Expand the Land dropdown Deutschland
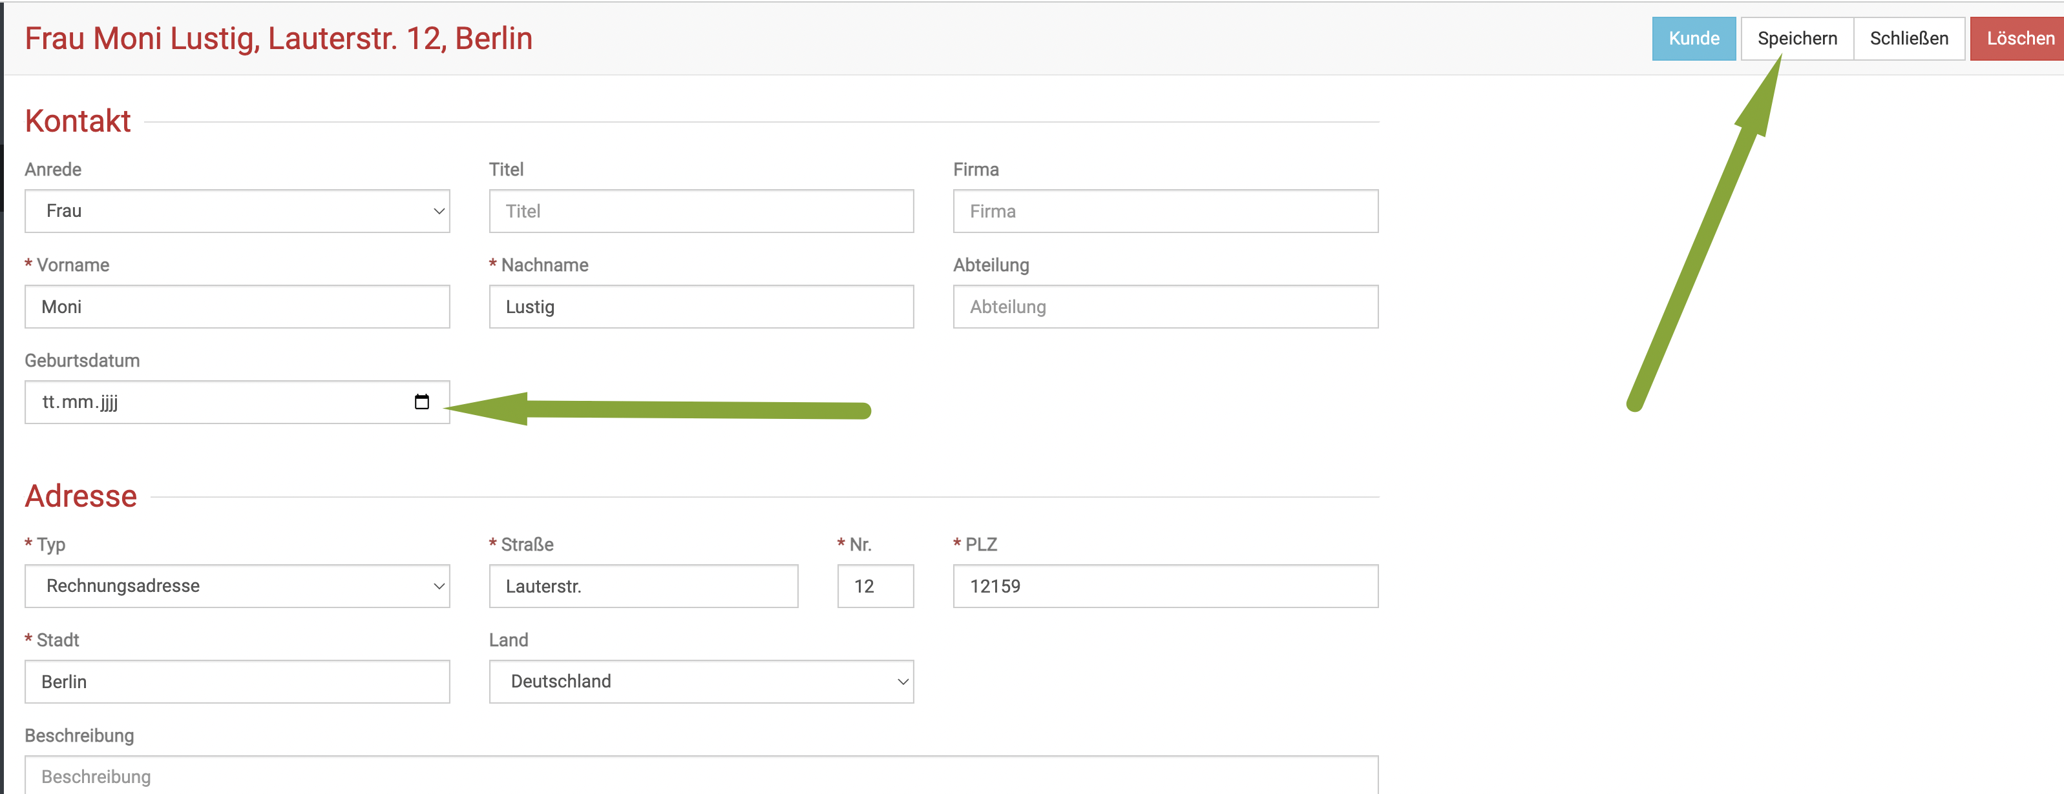2064x794 pixels. 700,681
